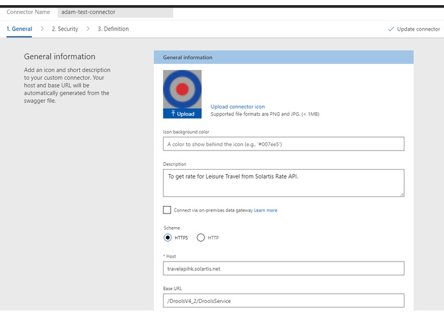Click the Base URL input field
This screenshot has height=315, width=444.
pyautogui.click(x=284, y=300)
